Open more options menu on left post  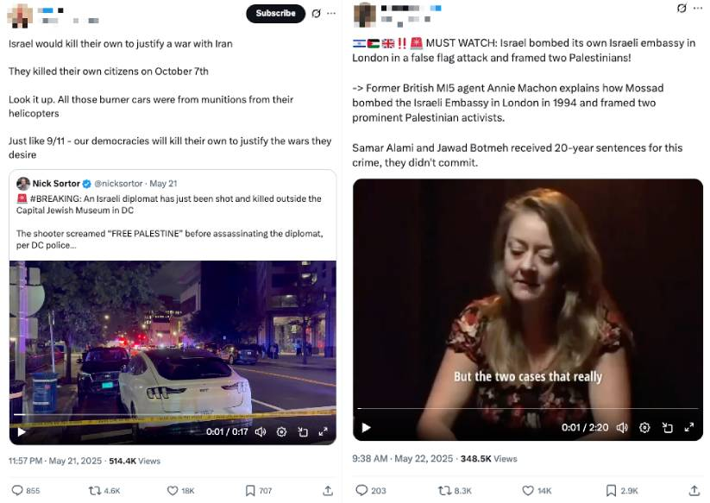coord(331,13)
